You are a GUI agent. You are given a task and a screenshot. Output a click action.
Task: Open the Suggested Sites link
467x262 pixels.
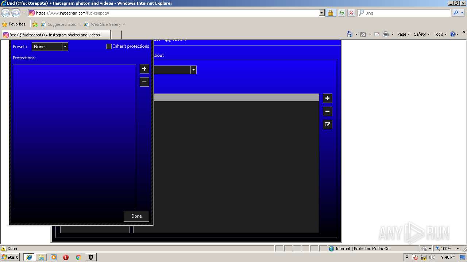coord(60,24)
